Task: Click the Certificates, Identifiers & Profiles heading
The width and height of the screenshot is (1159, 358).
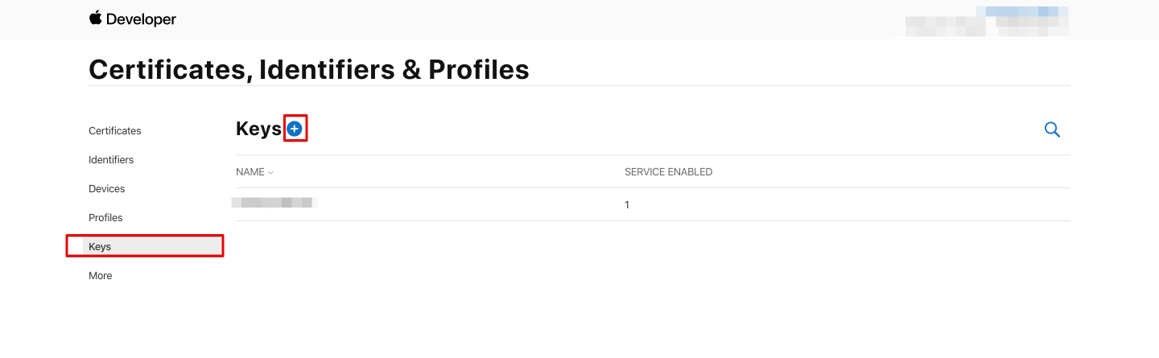Action: pyautogui.click(x=308, y=70)
